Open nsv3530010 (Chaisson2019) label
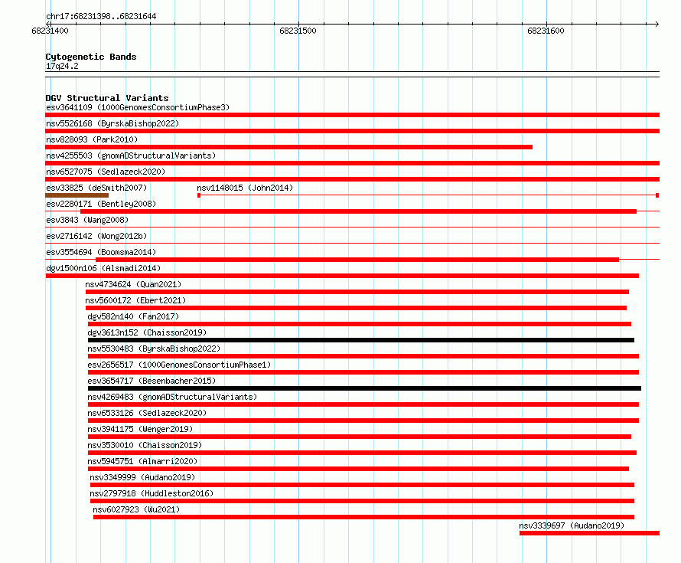This screenshot has width=681, height=563. pos(145,445)
